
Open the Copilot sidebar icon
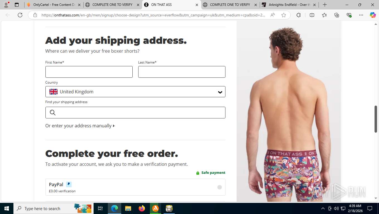tap(373, 15)
